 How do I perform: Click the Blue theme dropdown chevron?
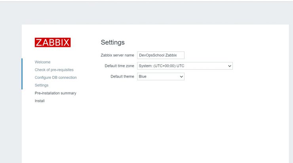pos(181,76)
